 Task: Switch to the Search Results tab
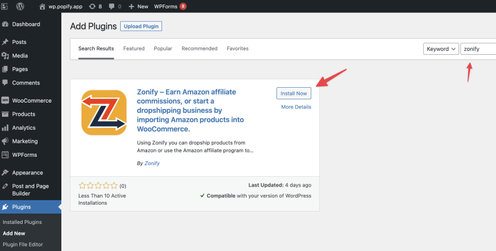[96, 48]
